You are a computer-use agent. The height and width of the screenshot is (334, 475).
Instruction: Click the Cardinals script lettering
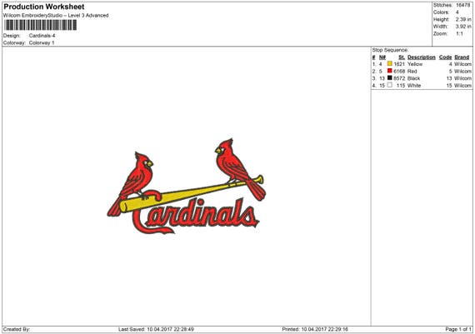195,216
